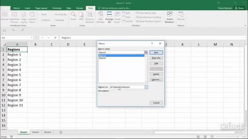This screenshot has height=139, width=248.
Task: Click the Macro dialog help question mark
Action: coord(152,44)
